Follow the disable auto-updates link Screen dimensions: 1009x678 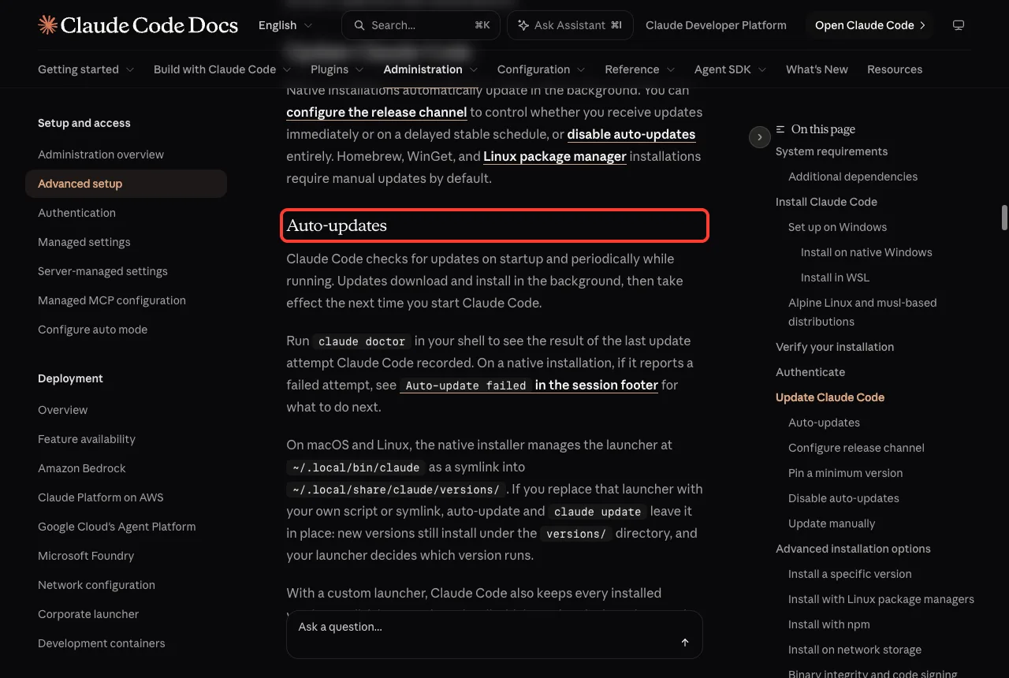631,134
